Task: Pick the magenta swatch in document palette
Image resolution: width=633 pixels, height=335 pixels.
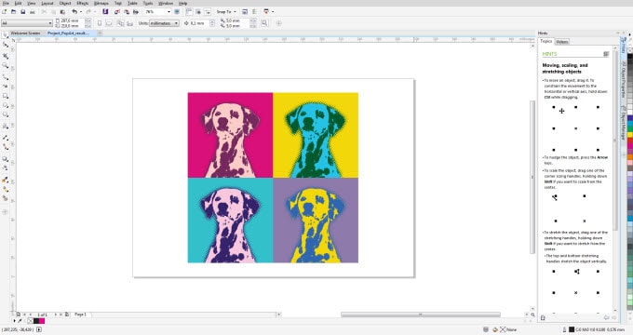Action: [42, 321]
